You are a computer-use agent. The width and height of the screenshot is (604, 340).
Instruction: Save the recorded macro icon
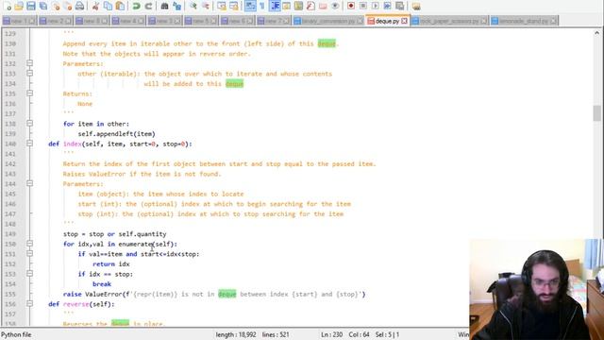(399, 6)
